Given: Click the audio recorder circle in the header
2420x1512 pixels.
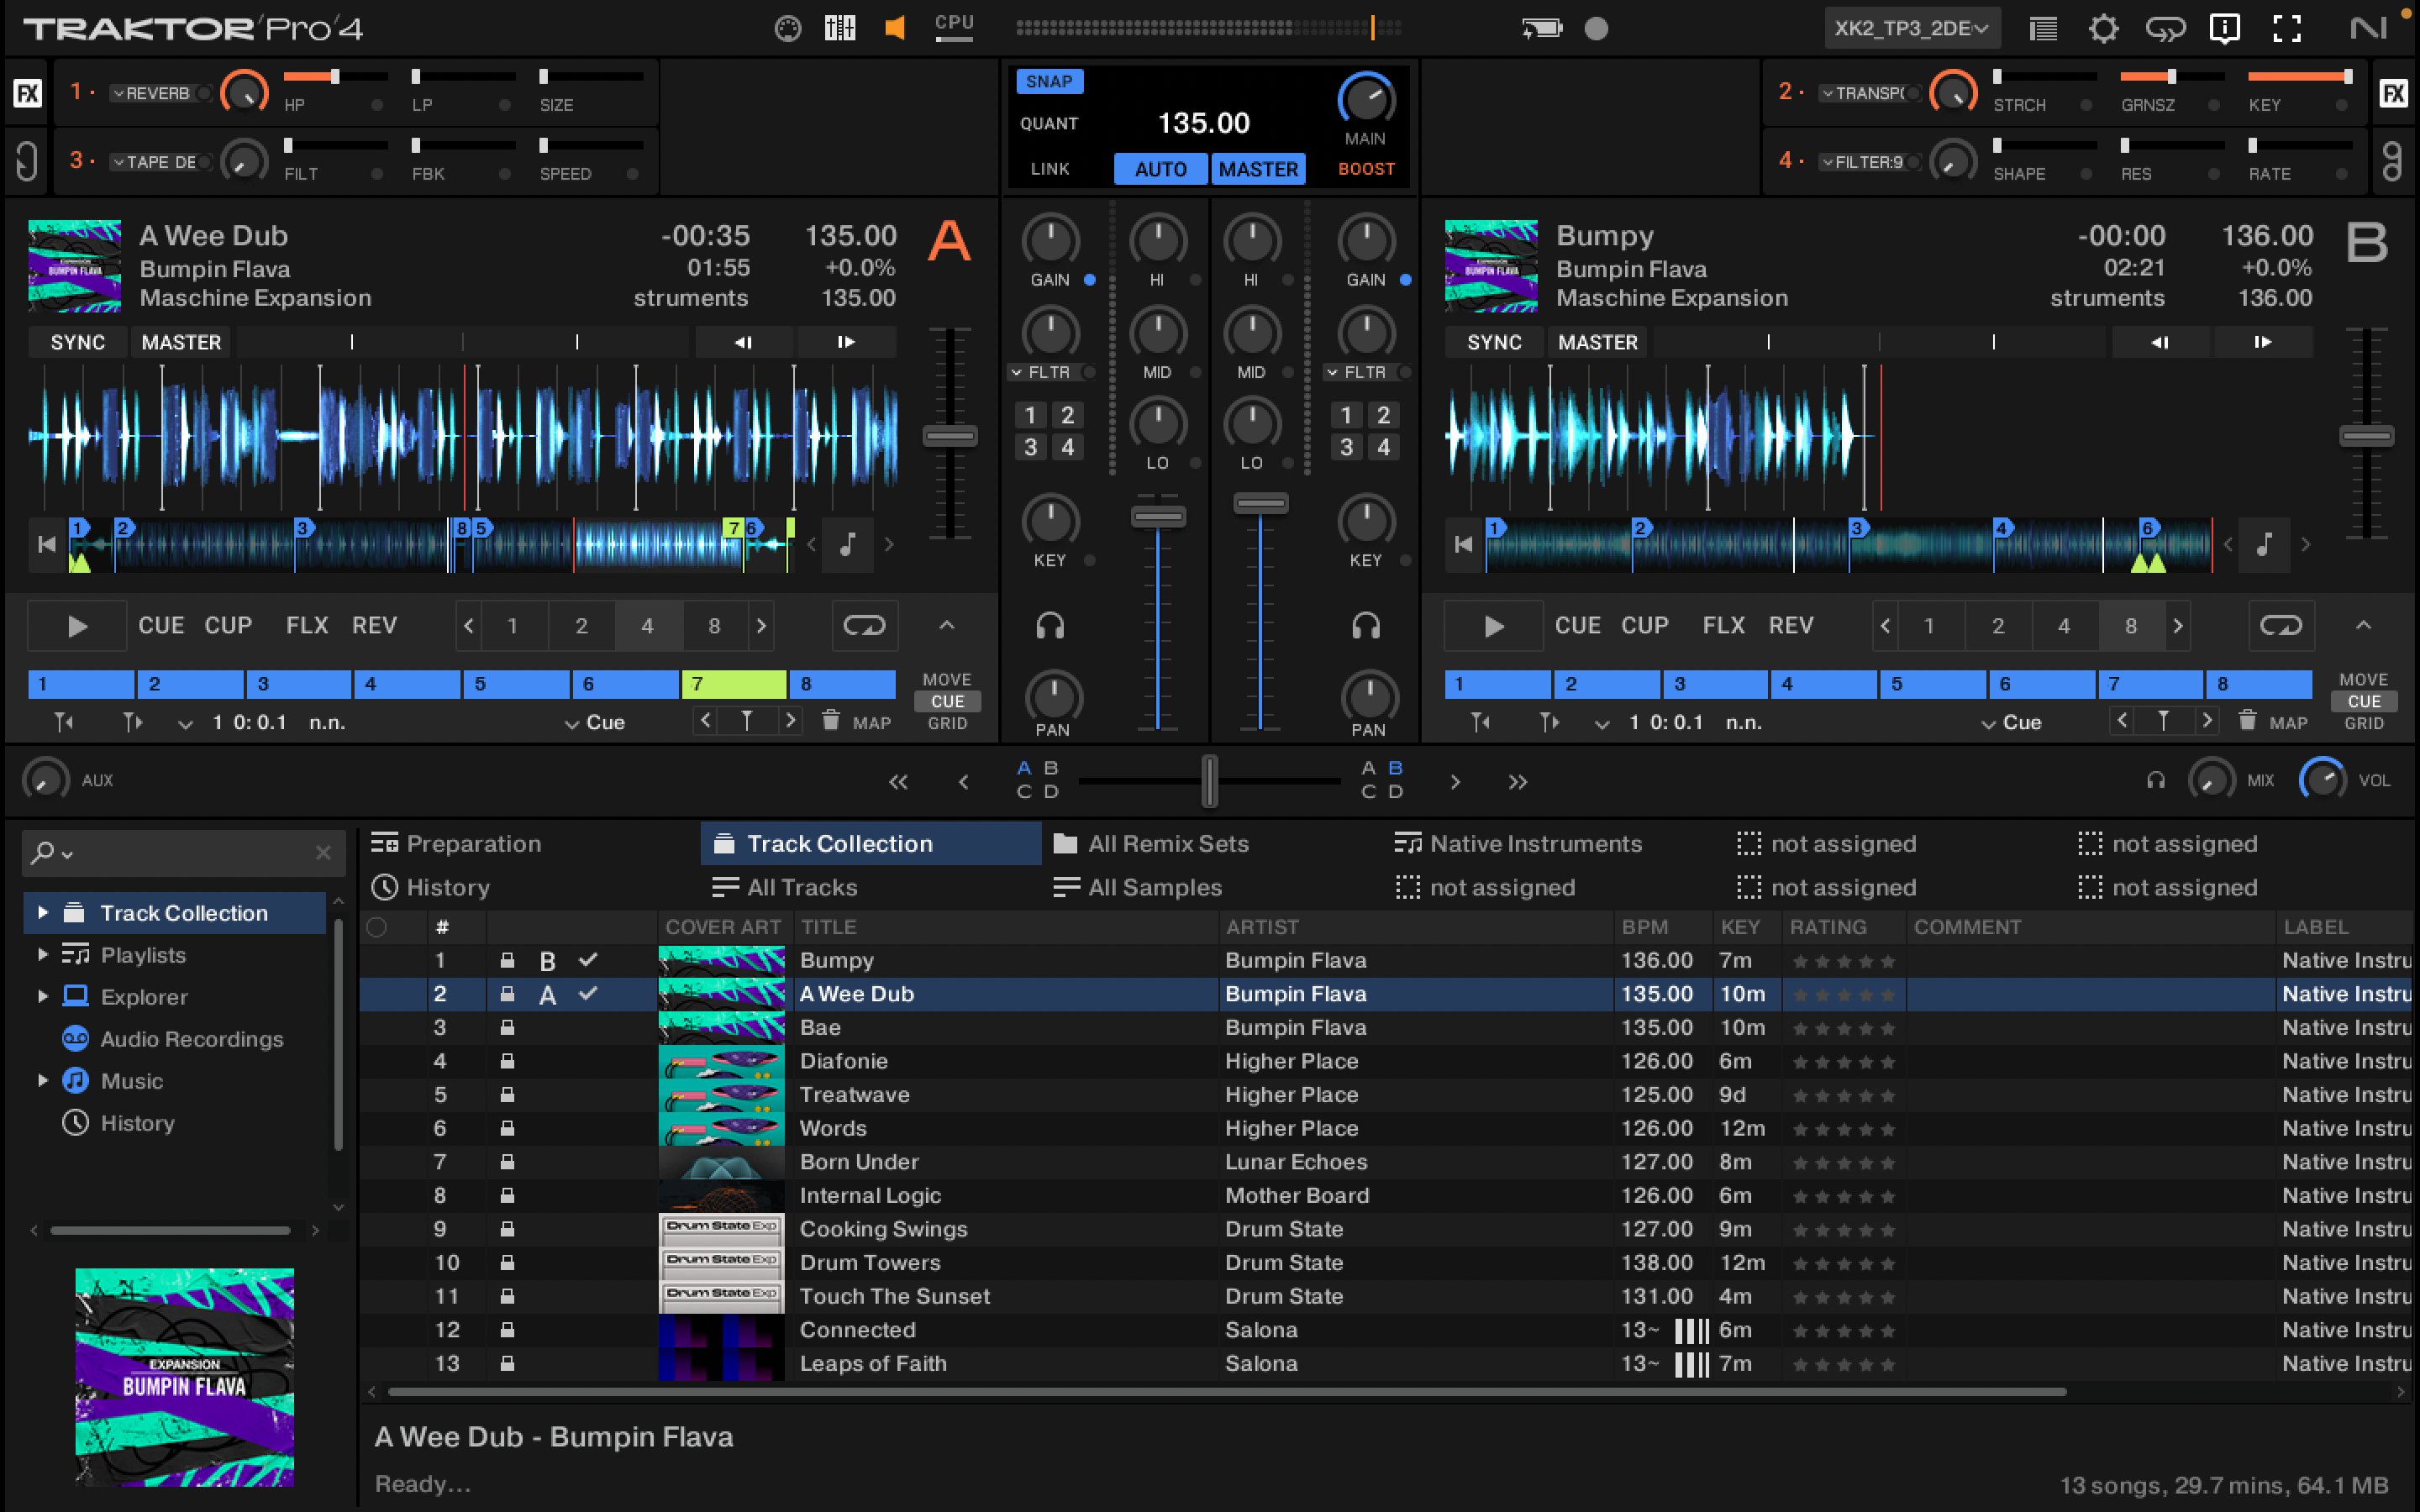Looking at the screenshot, I should 1596,28.
